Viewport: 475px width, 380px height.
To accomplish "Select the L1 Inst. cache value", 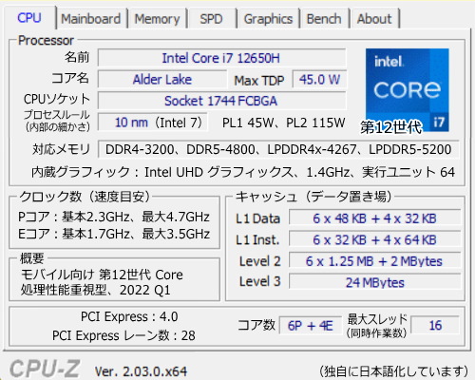I will (374, 239).
